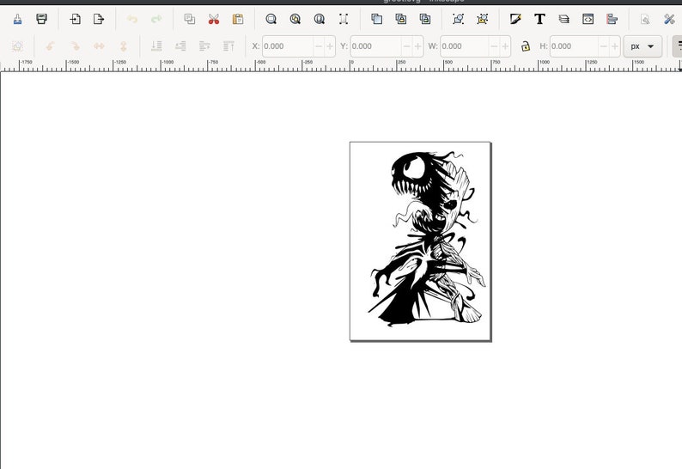Click the H height input field
This screenshot has height=469, width=682.
[574, 46]
